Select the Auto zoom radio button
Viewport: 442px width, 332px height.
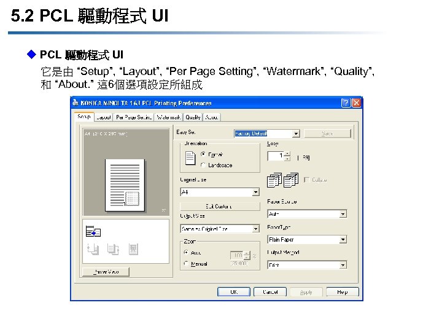click(x=186, y=252)
